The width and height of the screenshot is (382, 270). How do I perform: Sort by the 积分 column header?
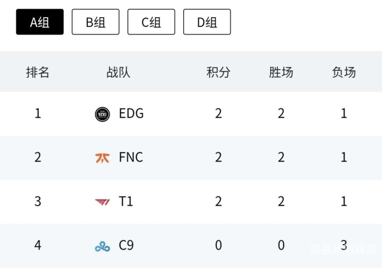coord(218,72)
